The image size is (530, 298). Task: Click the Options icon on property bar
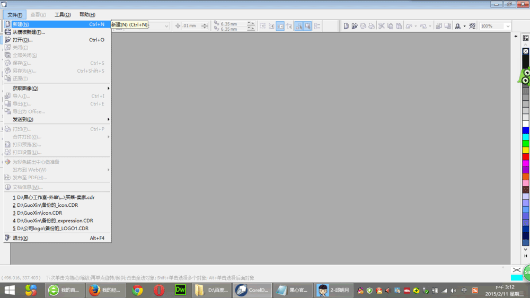[x=317, y=26]
